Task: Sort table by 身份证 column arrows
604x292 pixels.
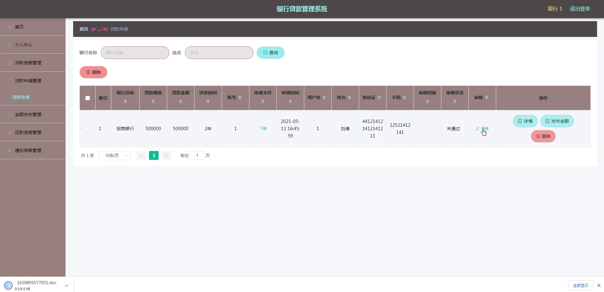Action: pos(379,98)
